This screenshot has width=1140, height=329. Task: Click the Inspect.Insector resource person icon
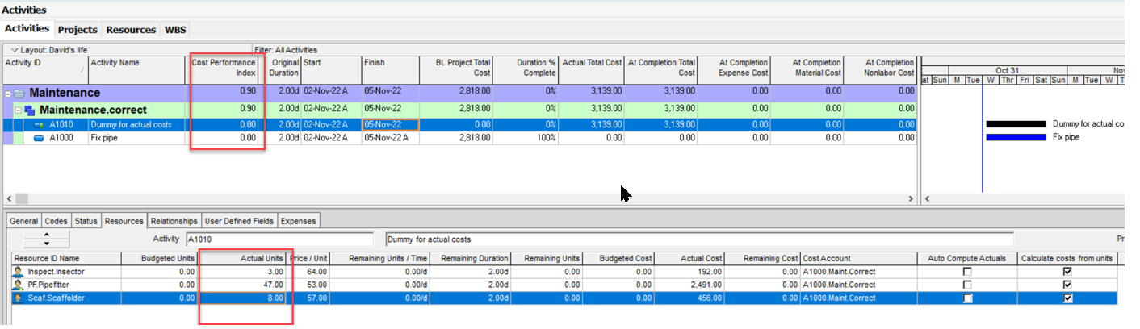[19, 273]
